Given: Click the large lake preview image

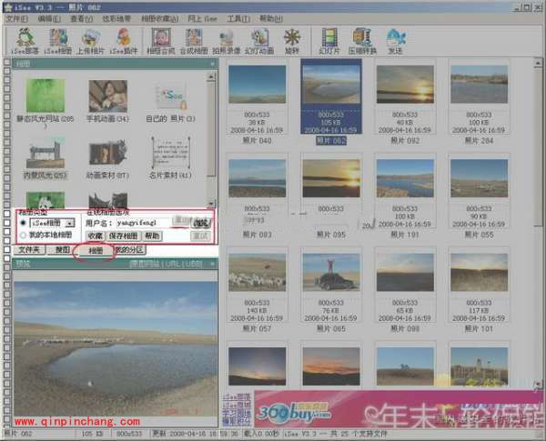Looking at the screenshot, I should pos(116,349).
